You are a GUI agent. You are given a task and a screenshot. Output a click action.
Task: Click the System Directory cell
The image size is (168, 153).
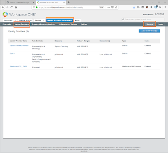[61, 46]
